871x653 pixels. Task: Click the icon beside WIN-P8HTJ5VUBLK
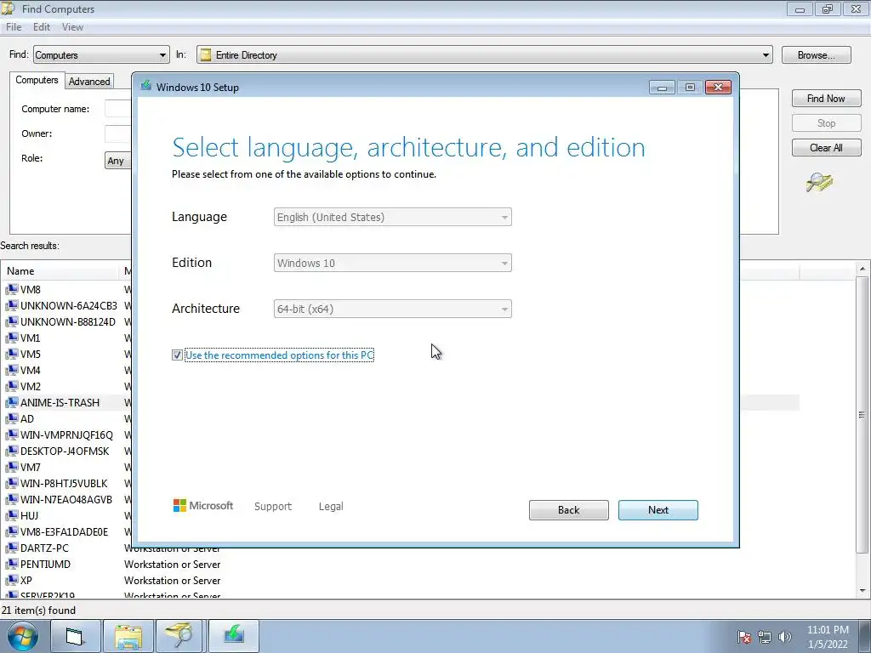pyautogui.click(x=12, y=483)
